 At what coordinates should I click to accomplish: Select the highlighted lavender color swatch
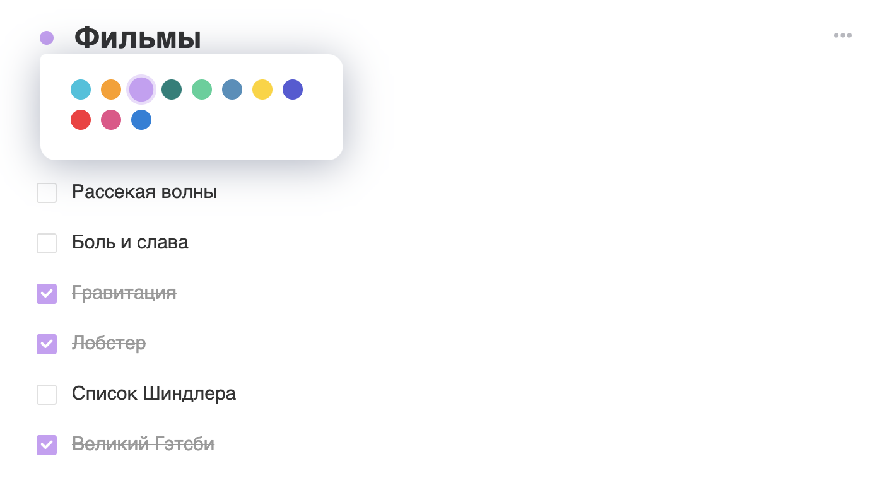pyautogui.click(x=141, y=90)
